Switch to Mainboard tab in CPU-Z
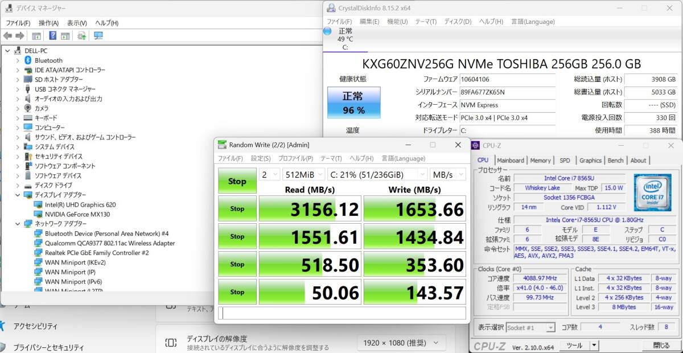683x353 pixels. tap(511, 161)
